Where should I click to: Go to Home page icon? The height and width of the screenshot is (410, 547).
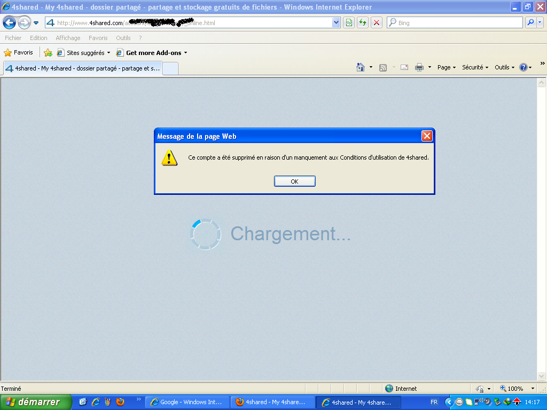(361, 67)
